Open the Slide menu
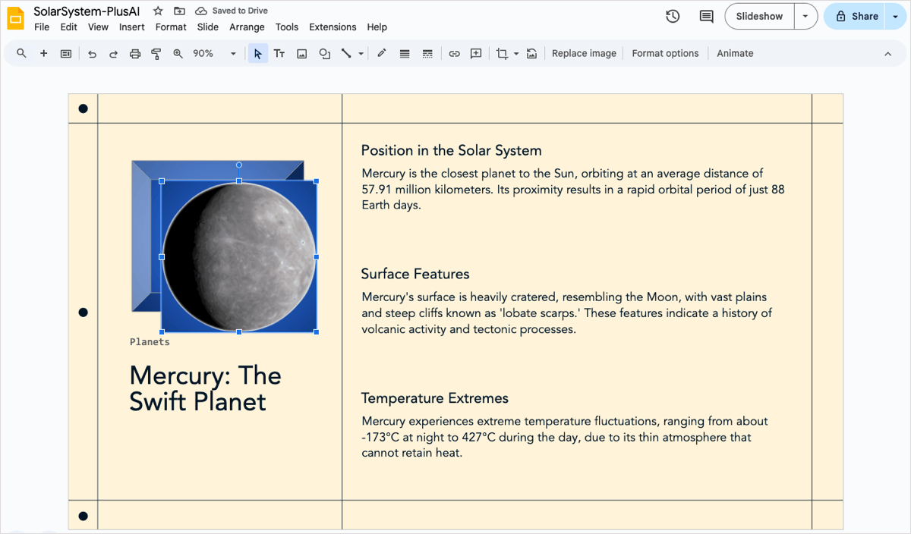This screenshot has width=911, height=534. point(208,27)
